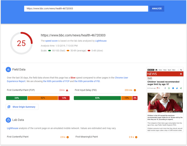Click the score gauge showing 25
187x146 pixels.
coord(21,43)
